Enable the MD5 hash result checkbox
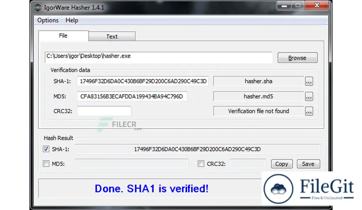The height and width of the screenshot is (210, 362). [46, 164]
